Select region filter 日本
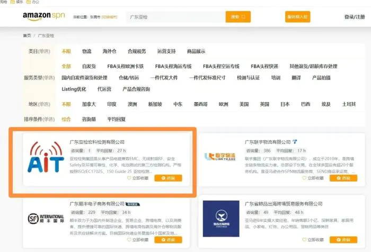The image size is (371, 252). tap(285, 104)
